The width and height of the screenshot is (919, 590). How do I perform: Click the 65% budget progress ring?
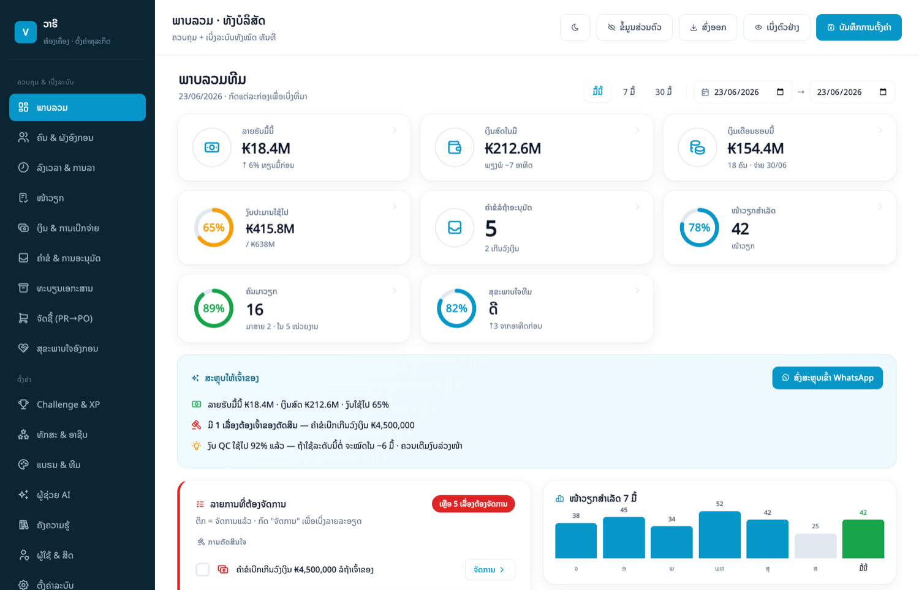click(x=214, y=228)
